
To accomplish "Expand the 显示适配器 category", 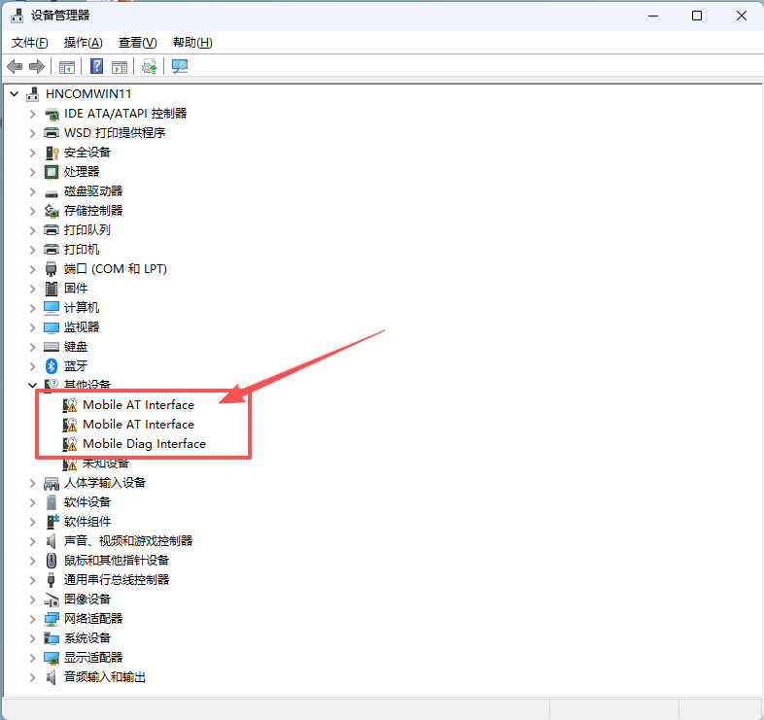I will point(32,657).
